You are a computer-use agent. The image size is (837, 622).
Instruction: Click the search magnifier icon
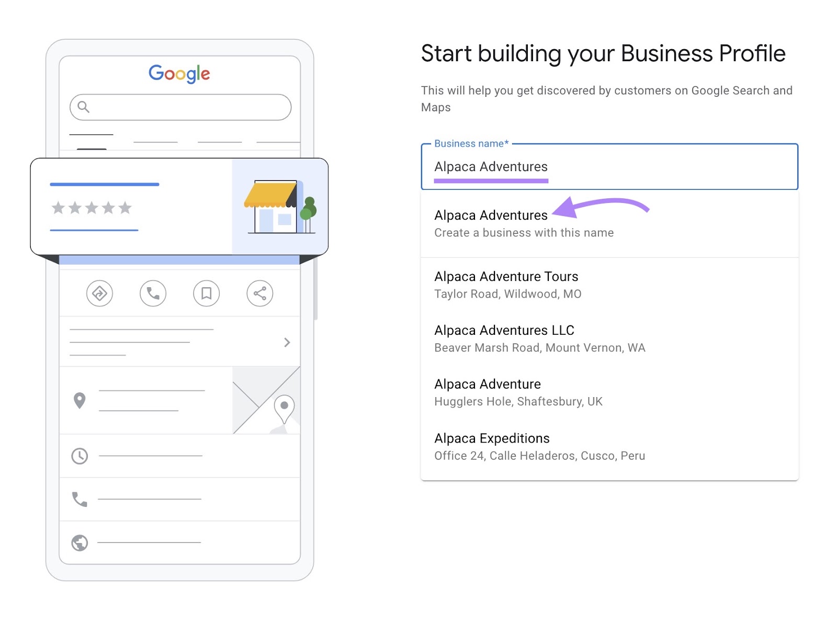pos(84,107)
